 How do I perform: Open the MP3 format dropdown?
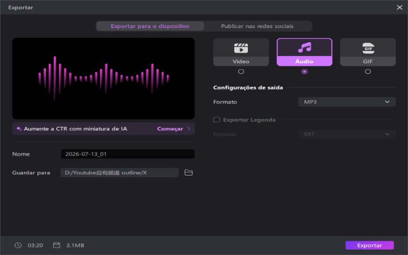347,101
